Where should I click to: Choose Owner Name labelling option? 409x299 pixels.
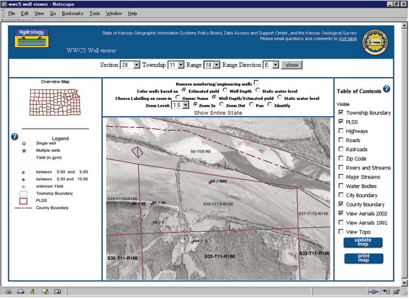(x=178, y=97)
